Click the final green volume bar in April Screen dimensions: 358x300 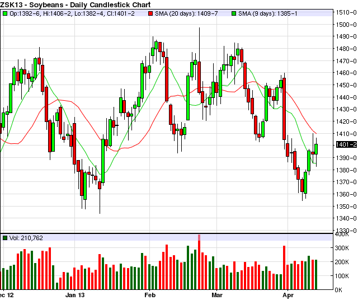[x=316, y=275]
